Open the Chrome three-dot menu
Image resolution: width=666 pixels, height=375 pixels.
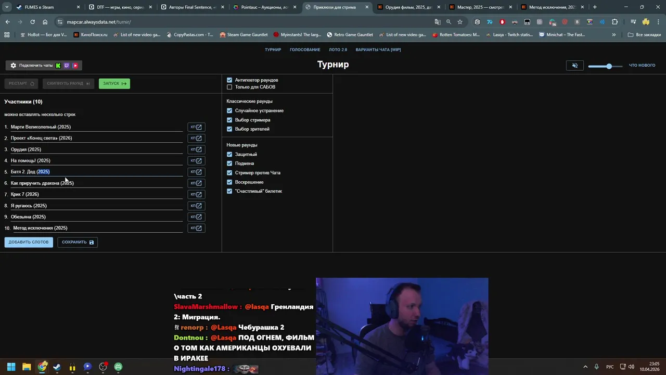[658, 22]
